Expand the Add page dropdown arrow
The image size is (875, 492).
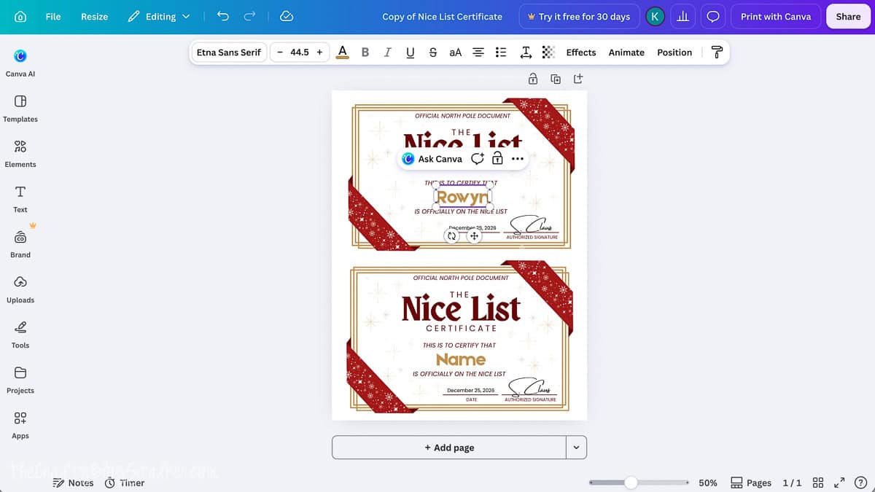576,448
